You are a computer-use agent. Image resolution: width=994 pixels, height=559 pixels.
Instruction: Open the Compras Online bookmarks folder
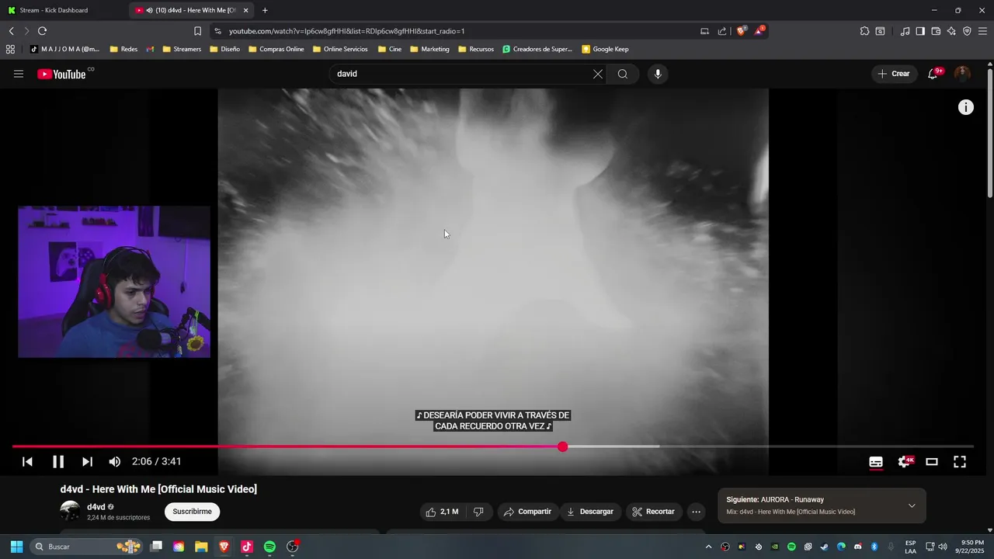276,49
